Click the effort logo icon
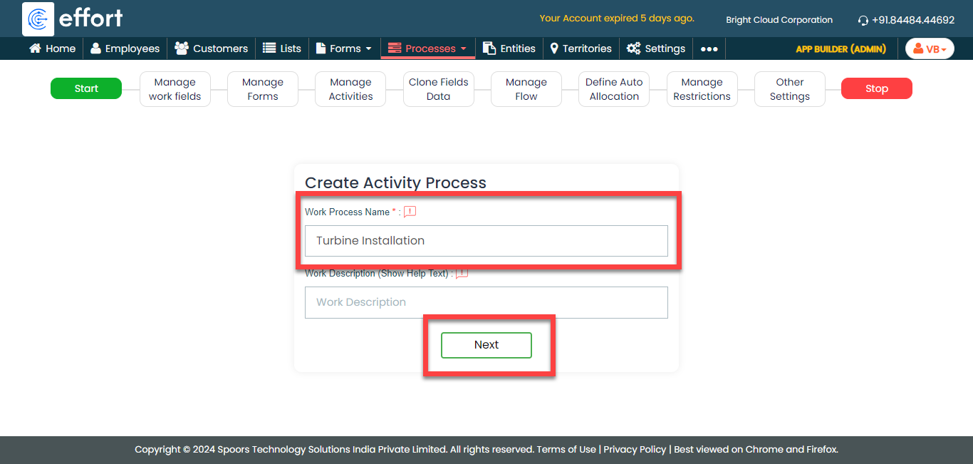 click(x=38, y=19)
